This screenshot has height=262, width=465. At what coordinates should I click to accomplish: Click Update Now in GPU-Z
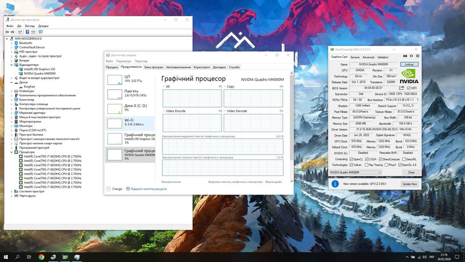pyautogui.click(x=410, y=184)
